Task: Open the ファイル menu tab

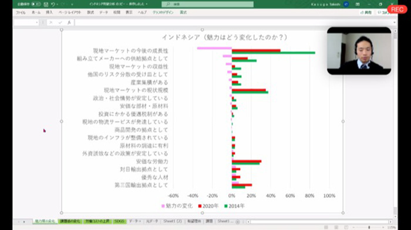Action: pyautogui.click(x=21, y=12)
